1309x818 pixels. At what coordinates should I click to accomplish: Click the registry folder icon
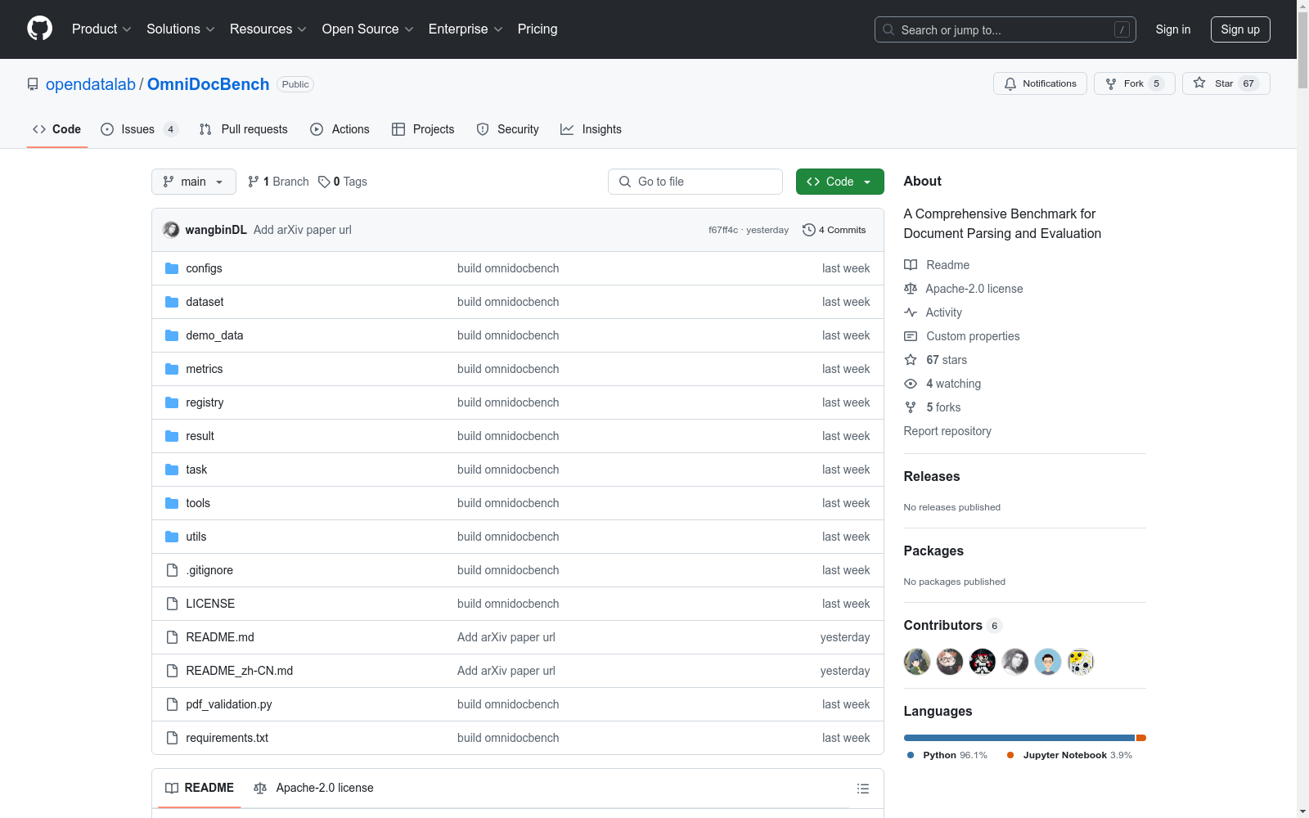point(172,402)
